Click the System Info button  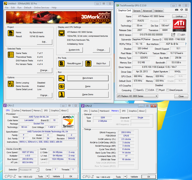tap(74, 50)
